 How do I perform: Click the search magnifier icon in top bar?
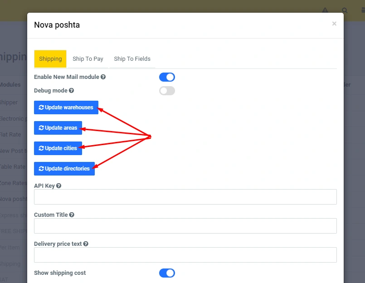[345, 10]
